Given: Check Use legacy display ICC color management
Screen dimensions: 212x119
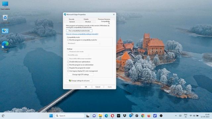Looking at the screenshot, I should click(x=68, y=71).
